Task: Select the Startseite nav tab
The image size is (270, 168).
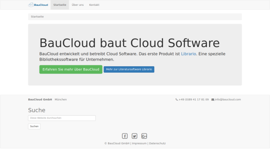Action: [60, 5]
